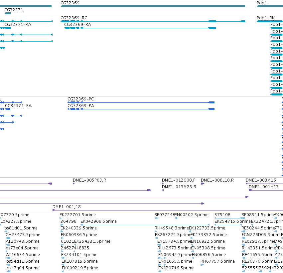Viewport: 283px width, 273px height.
Task: Select protein CG32369-PC label
Action: (x=81, y=99)
